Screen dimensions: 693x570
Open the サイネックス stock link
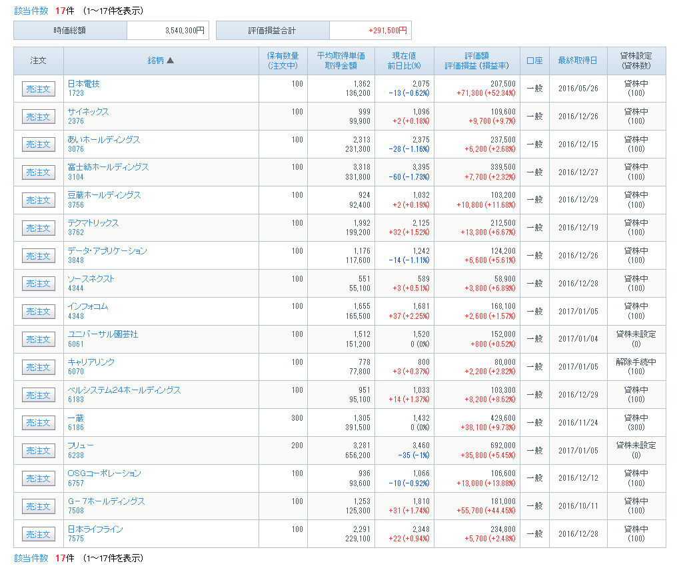coord(88,111)
